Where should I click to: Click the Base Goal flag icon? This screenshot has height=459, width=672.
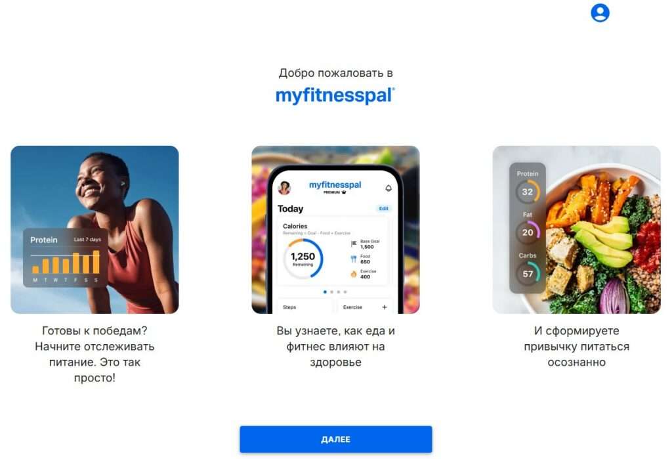(354, 244)
